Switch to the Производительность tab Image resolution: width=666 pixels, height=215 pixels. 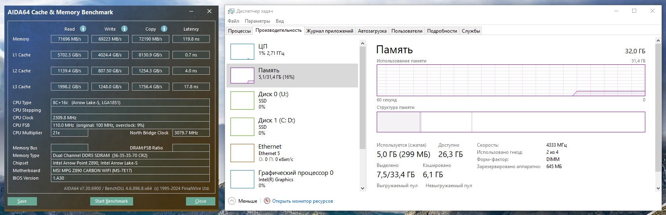click(279, 30)
